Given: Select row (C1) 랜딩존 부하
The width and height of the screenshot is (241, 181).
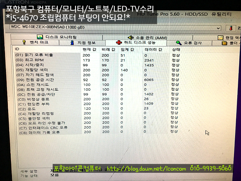Looking at the screenshot, I should click(97, 104).
